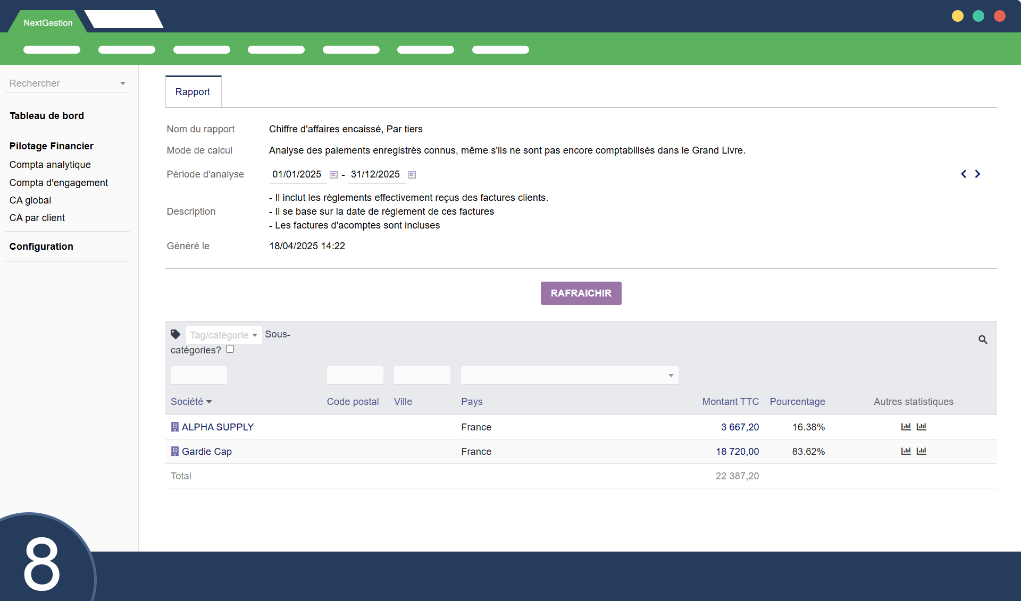Open the Pays filter dropdown
Screen dimensions: 1021x601
tap(569, 376)
